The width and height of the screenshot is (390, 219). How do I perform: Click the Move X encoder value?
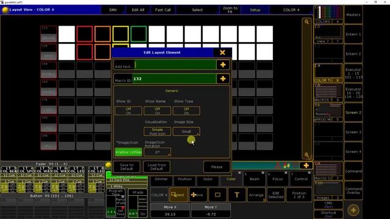coord(170,214)
